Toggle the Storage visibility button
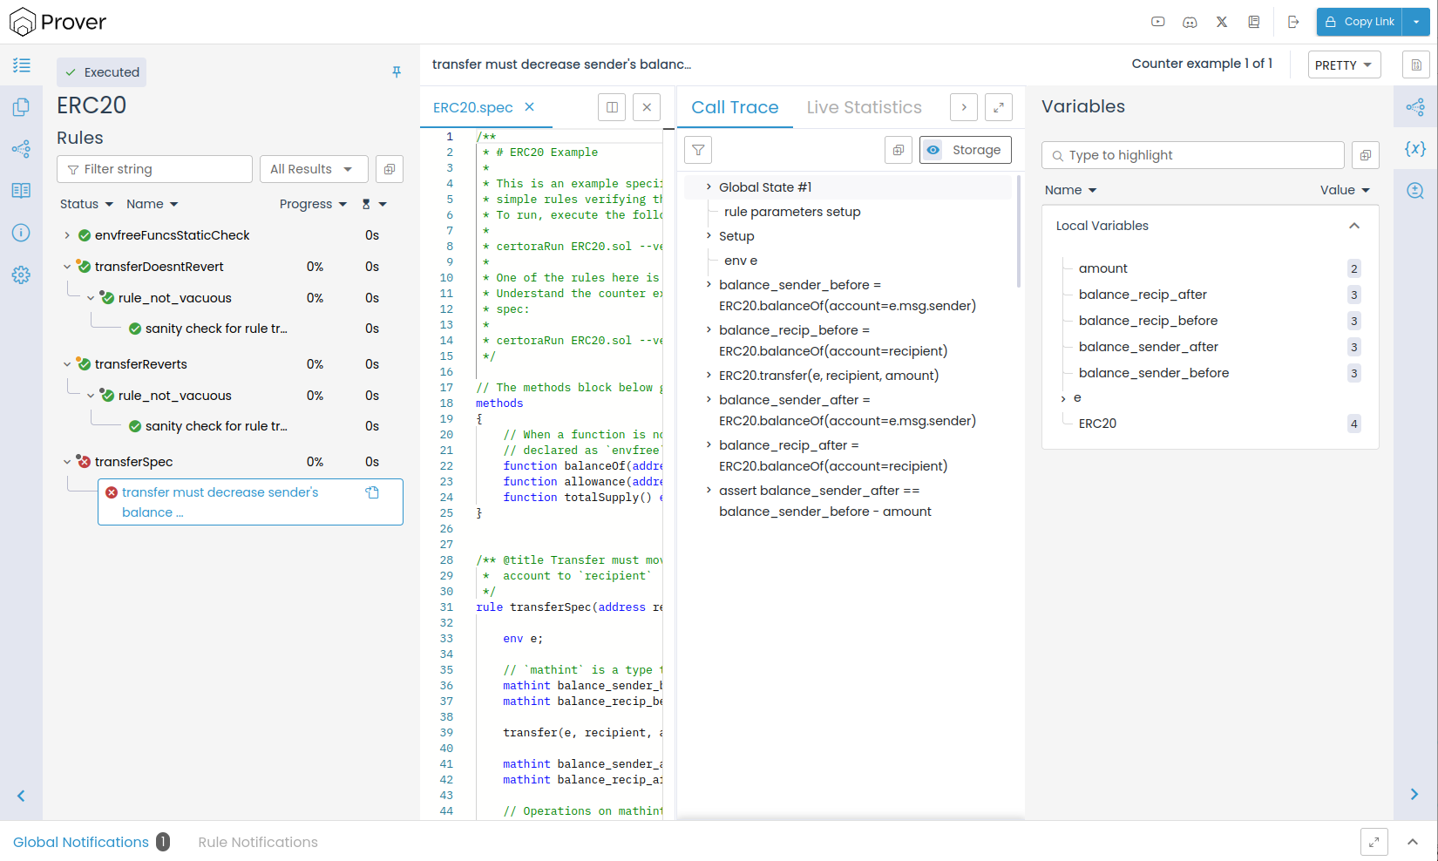 pos(965,150)
